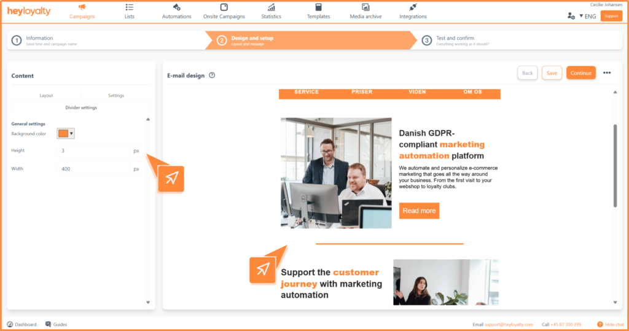Open the Automations gears icon
The width and height of the screenshot is (629, 331).
click(x=177, y=7)
